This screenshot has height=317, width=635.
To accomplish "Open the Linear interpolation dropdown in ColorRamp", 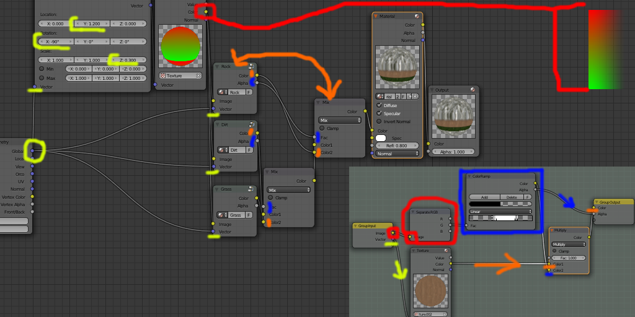I will [500, 211].
